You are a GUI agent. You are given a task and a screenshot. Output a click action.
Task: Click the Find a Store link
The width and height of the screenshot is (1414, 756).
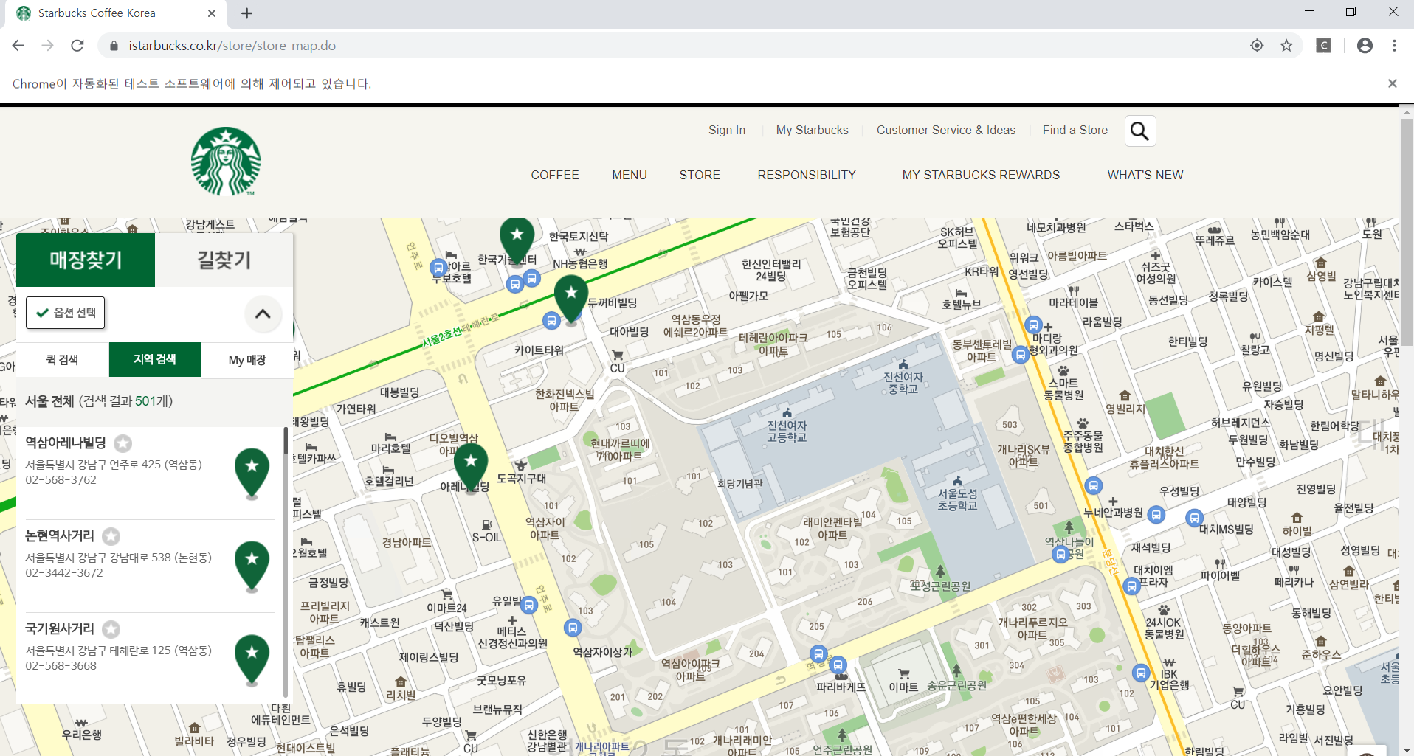(x=1075, y=131)
